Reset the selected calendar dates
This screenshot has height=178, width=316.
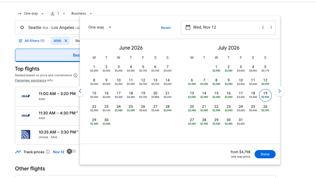tap(165, 28)
